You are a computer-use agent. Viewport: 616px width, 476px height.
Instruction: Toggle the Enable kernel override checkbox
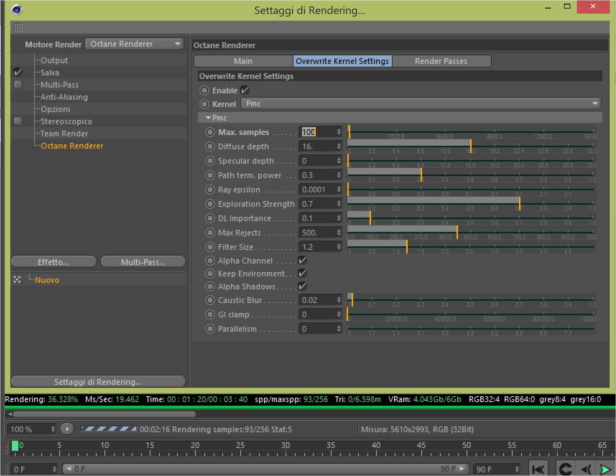[245, 90]
